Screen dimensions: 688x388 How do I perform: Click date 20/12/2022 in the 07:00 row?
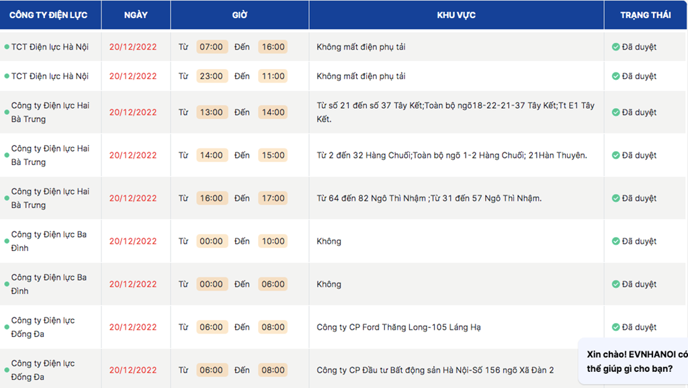click(133, 47)
